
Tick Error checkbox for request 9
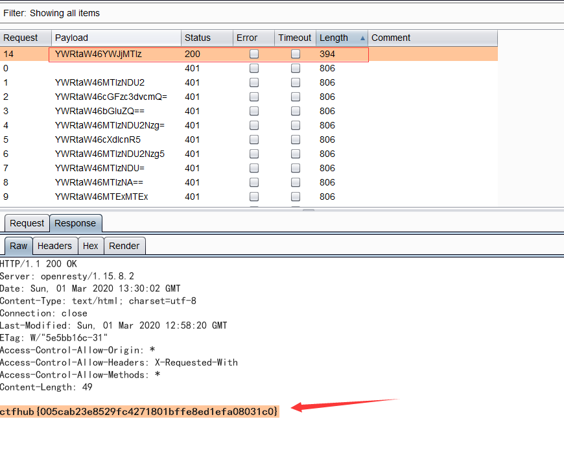pyautogui.click(x=254, y=197)
